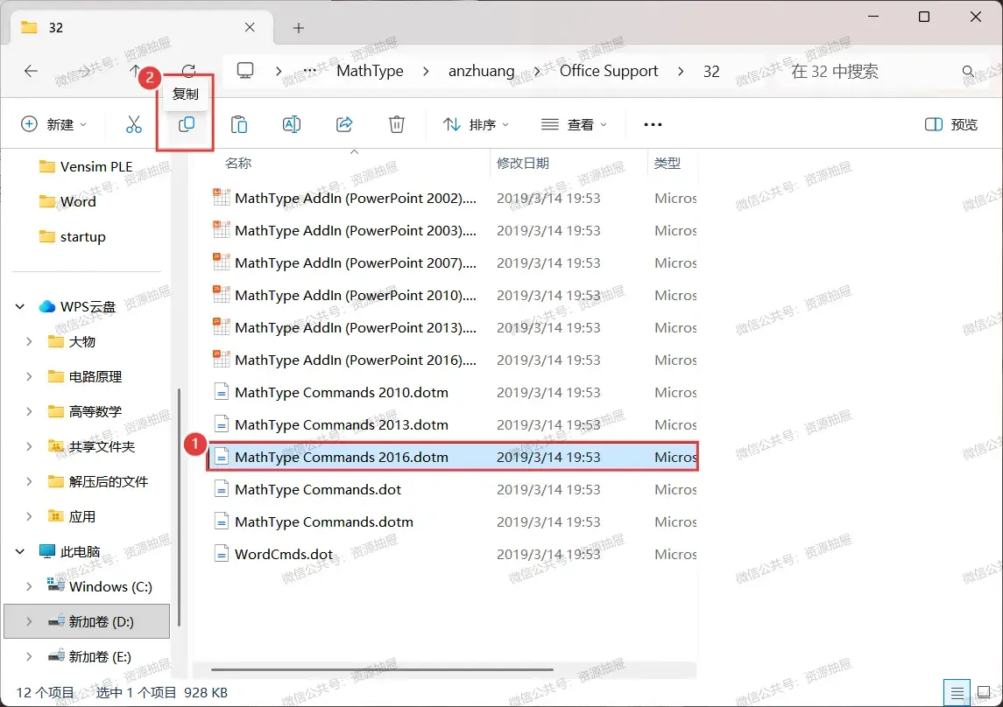Image resolution: width=1003 pixels, height=707 pixels.
Task: Switch to large thumbnails view icon
Action: click(x=985, y=693)
